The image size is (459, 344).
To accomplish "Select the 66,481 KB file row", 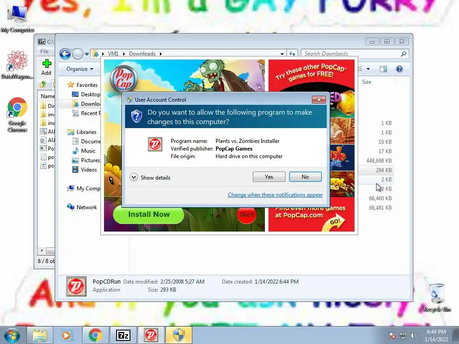I will [380, 207].
